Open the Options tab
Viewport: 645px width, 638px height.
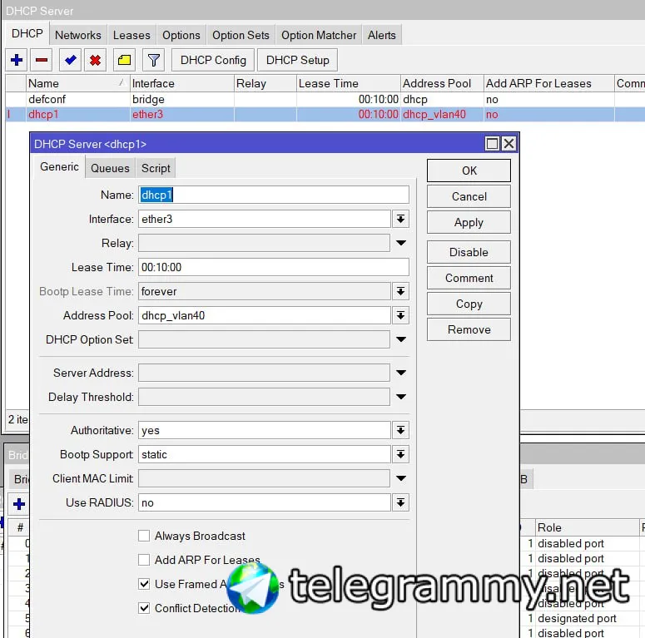coord(181,36)
